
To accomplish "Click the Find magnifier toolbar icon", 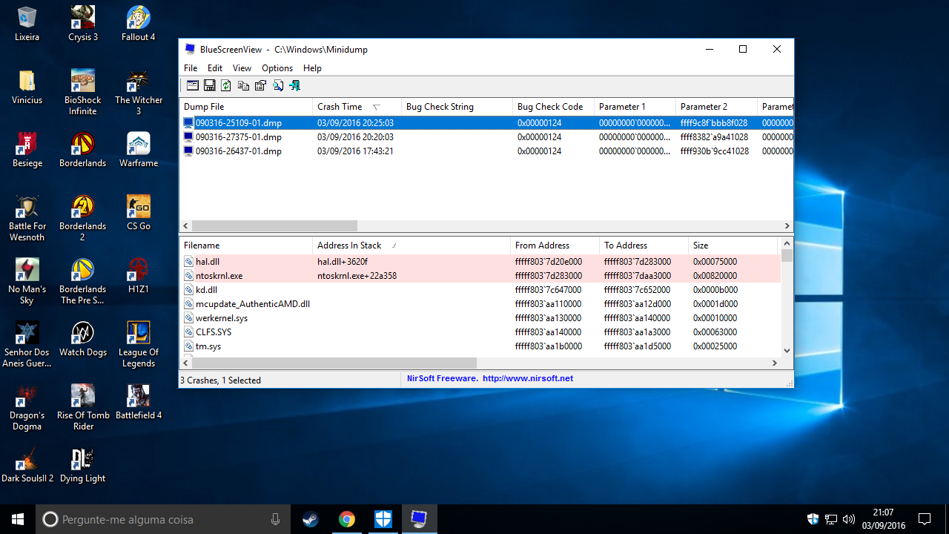I will point(278,85).
